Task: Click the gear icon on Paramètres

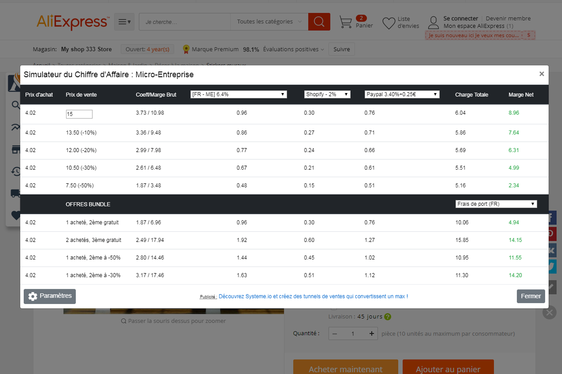Action: pos(32,296)
